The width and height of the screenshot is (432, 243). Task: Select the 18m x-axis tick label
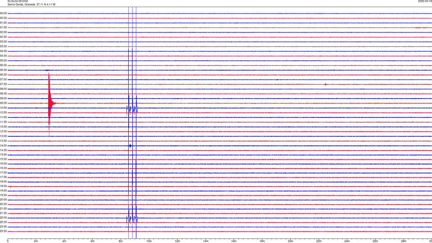coord(262,241)
